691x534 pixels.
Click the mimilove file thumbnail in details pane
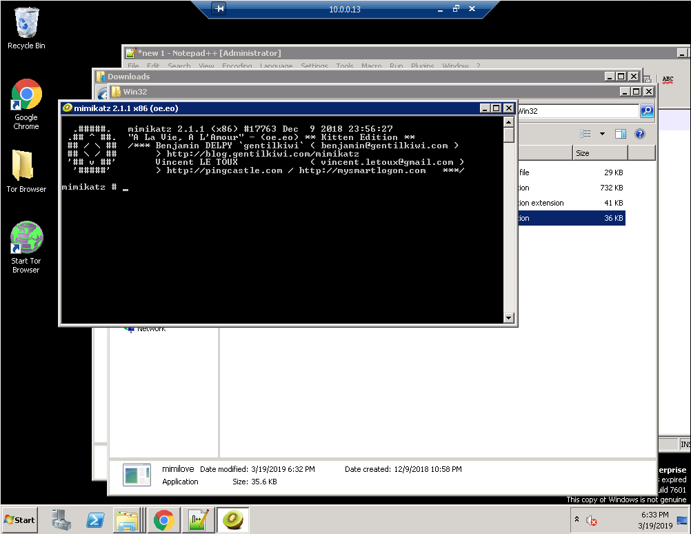(137, 475)
